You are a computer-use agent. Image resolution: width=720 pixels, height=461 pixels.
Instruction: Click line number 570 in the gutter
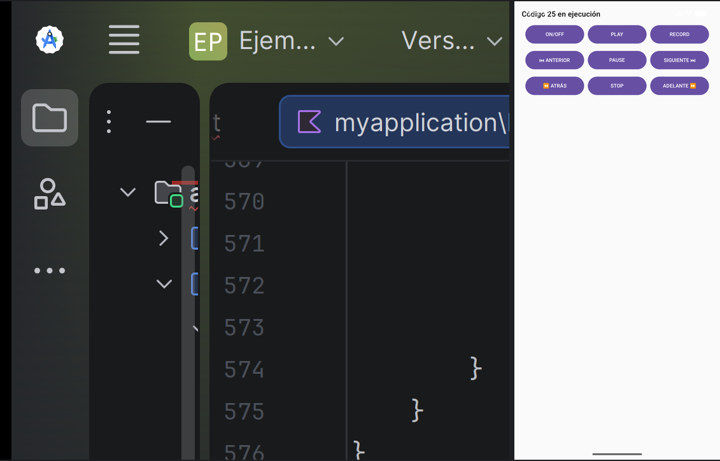(244, 202)
